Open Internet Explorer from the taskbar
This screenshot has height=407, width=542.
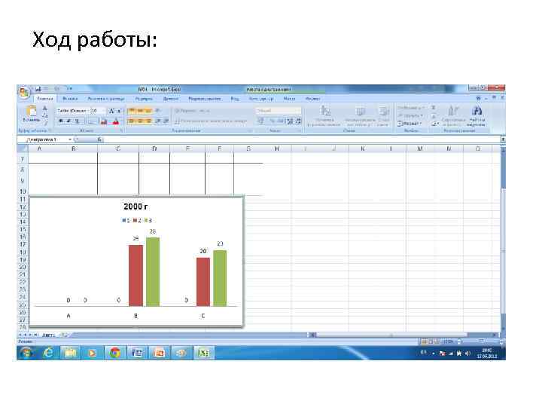(48, 353)
